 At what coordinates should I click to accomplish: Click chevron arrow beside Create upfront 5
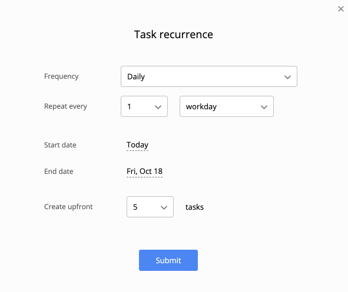click(x=164, y=207)
